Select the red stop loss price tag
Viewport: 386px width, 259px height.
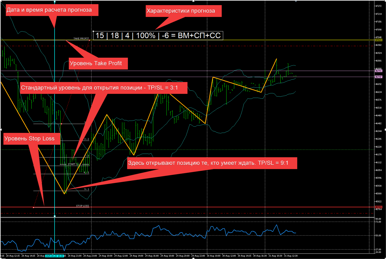click(378, 207)
